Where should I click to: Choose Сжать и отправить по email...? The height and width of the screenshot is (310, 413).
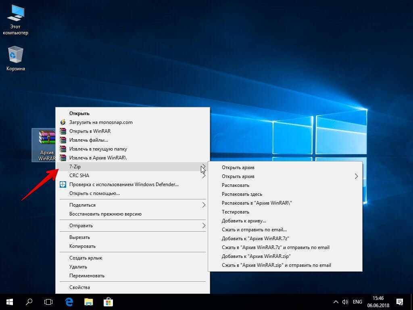pyautogui.click(x=285, y=230)
